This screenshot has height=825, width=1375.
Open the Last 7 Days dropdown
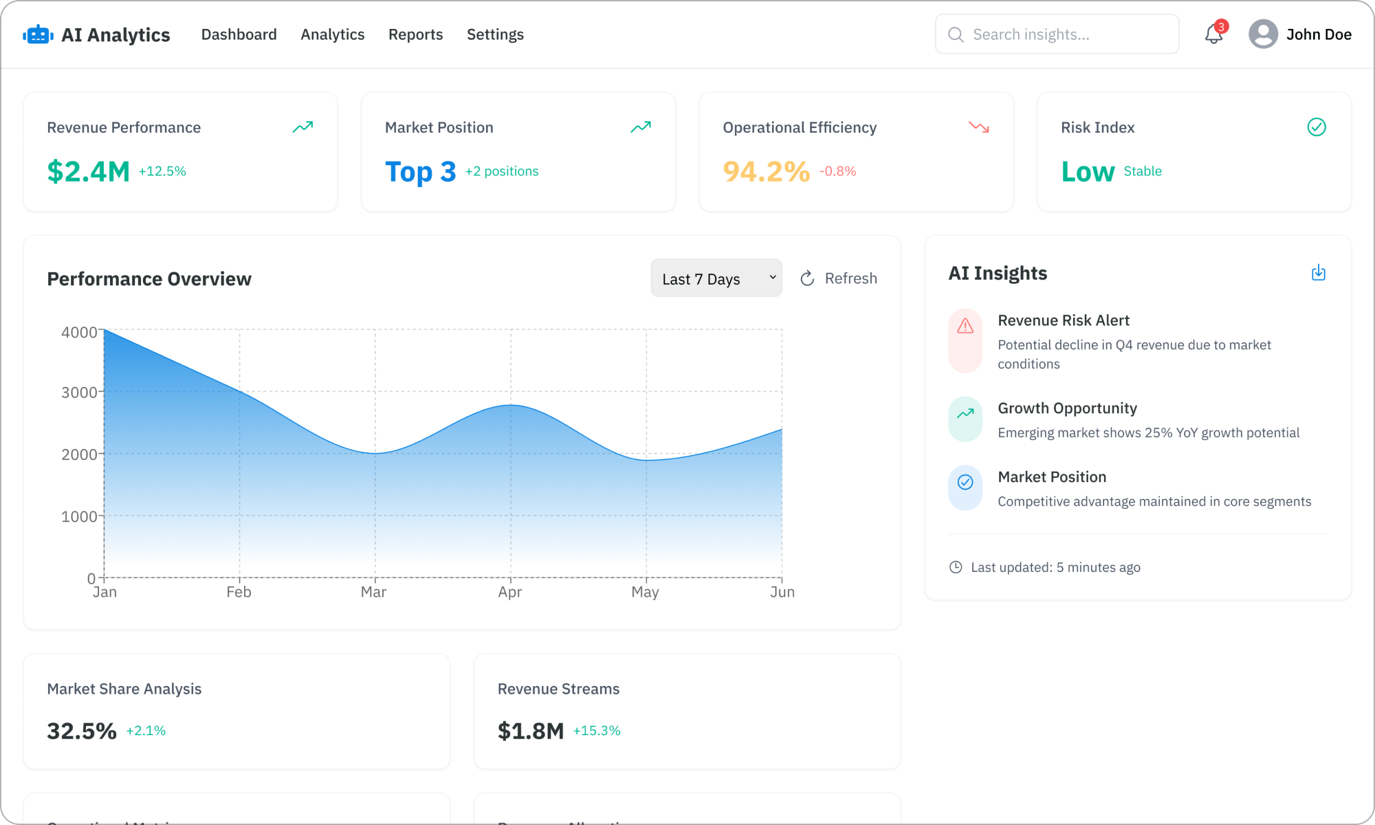point(716,278)
